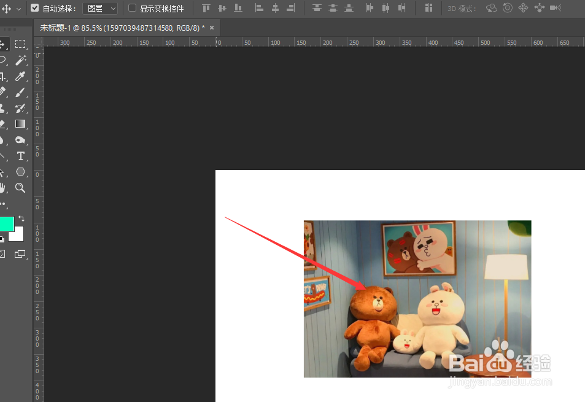The width and height of the screenshot is (585, 402).
Task: Click the 3D roll object icon
Action: 508,8
